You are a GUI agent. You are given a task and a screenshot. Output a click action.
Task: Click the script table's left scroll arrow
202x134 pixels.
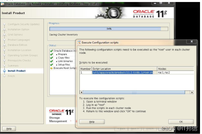(81, 92)
